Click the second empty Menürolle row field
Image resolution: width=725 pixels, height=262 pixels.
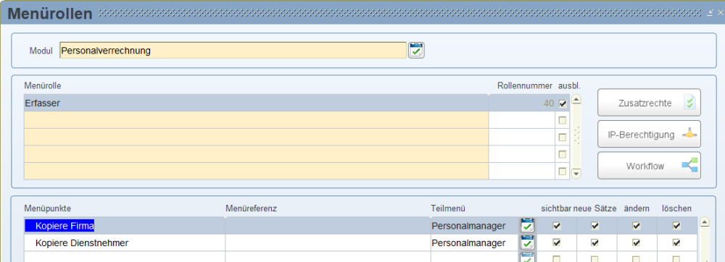coord(256,137)
